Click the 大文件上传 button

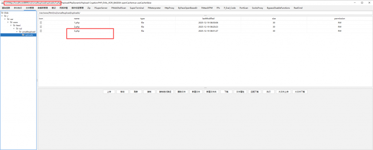click(x=283, y=92)
